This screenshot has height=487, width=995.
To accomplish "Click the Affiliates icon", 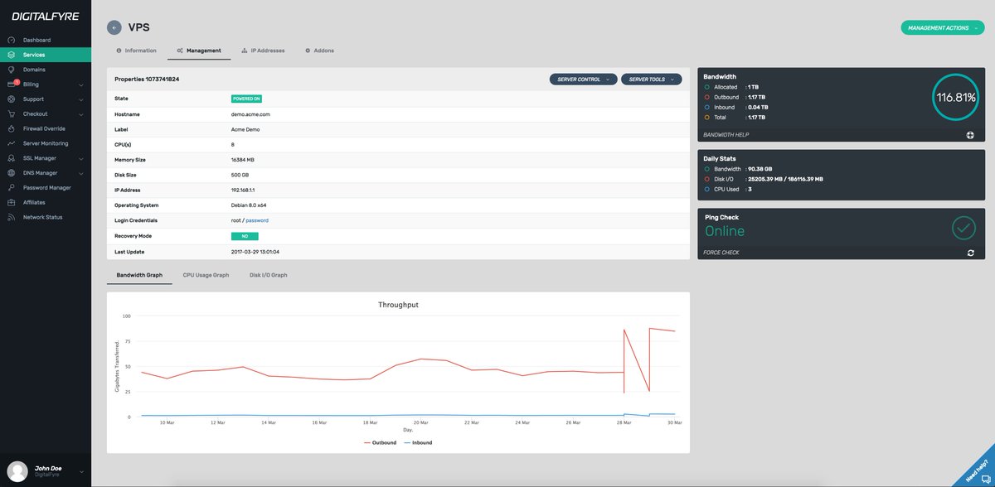I will pos(11,202).
